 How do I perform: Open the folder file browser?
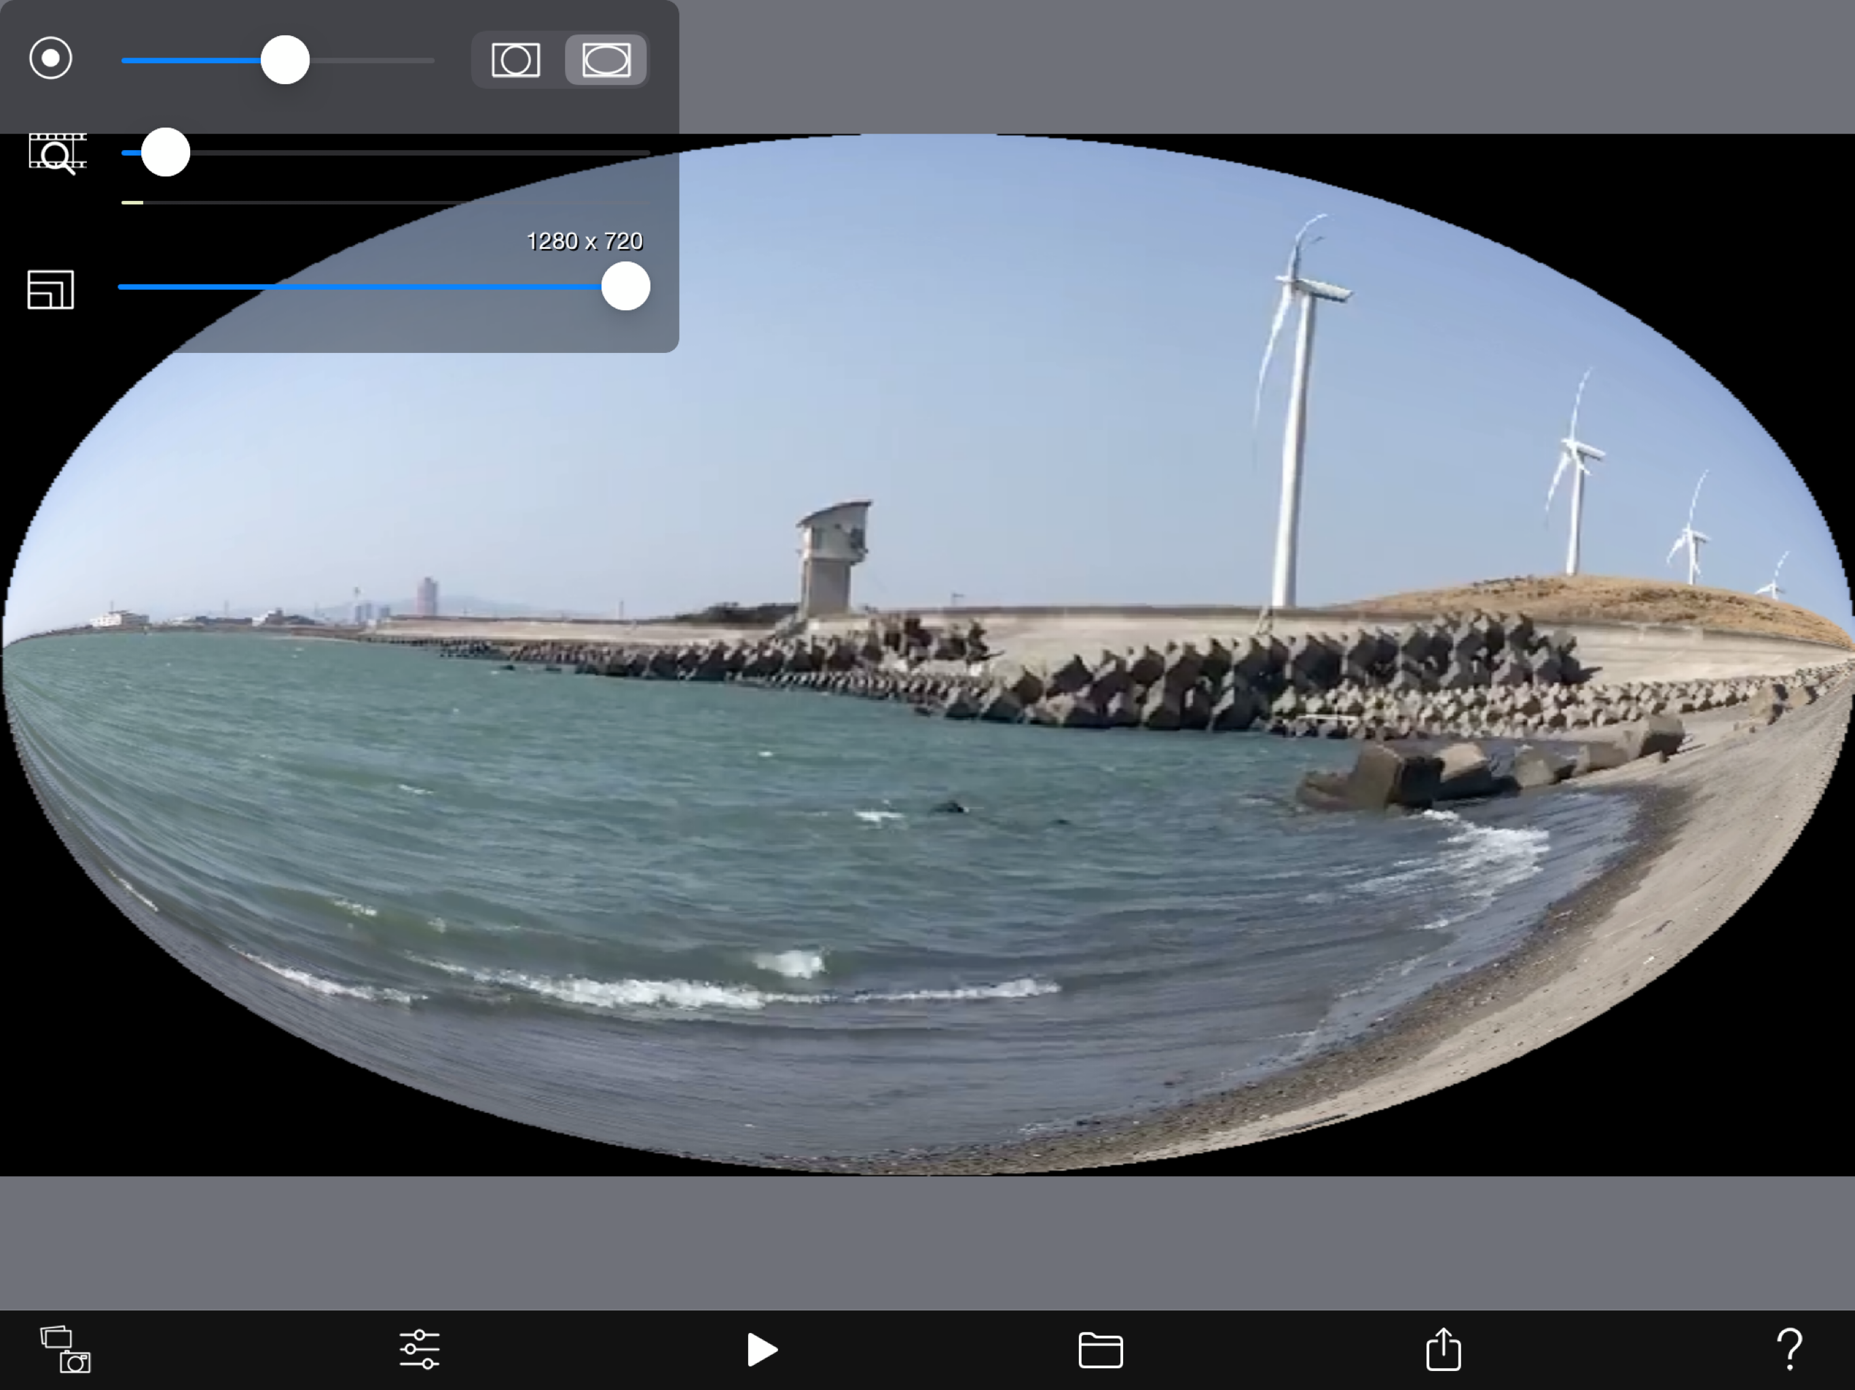pyautogui.click(x=1100, y=1350)
